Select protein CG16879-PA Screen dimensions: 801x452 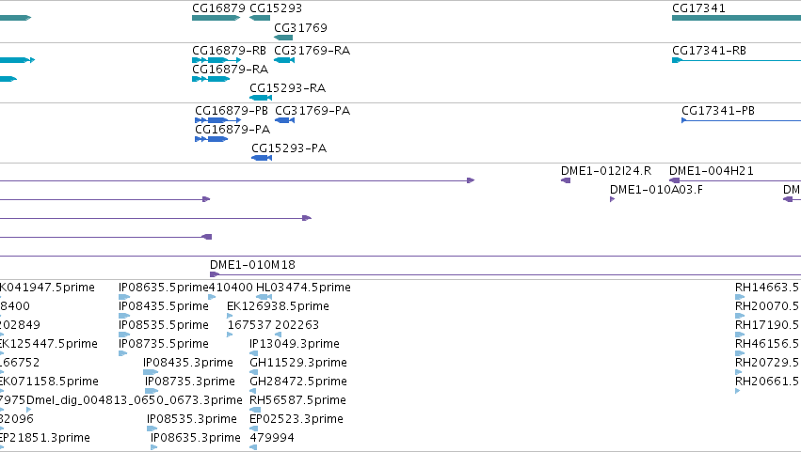tap(212, 139)
